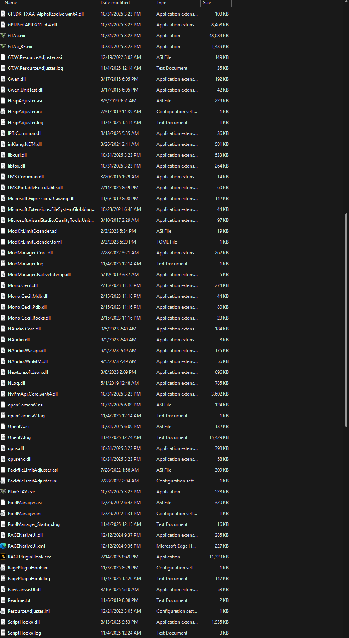Click the PoolManager.ini file icon
This screenshot has width=349, height=638.
[x=3, y=514]
